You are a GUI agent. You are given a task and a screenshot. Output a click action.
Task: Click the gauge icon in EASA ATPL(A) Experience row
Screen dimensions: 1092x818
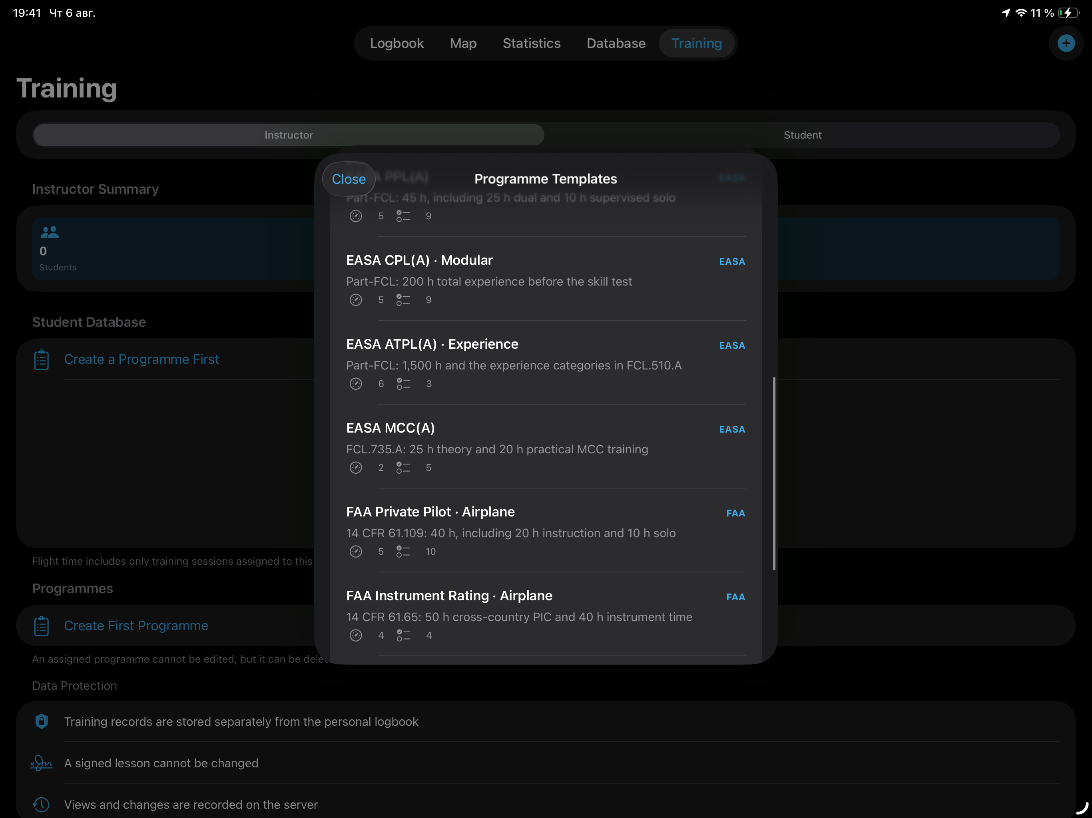tap(355, 384)
